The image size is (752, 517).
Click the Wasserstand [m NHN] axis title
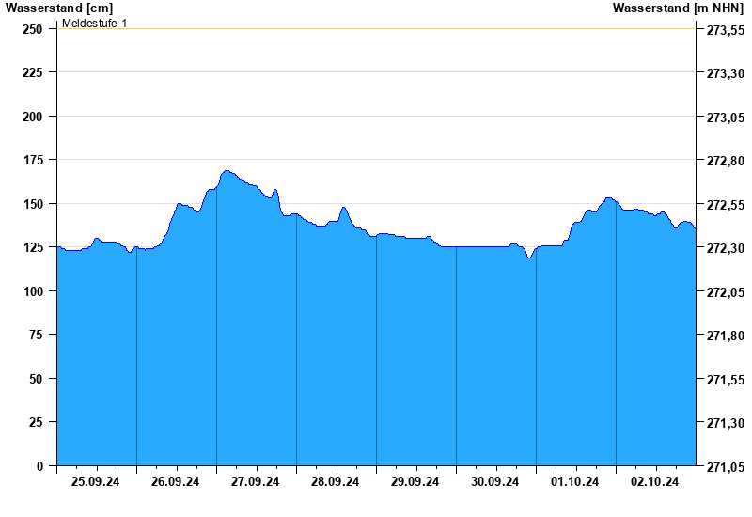pyautogui.click(x=678, y=8)
